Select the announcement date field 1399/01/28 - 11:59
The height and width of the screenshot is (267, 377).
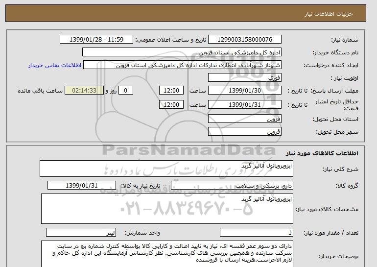96,40
